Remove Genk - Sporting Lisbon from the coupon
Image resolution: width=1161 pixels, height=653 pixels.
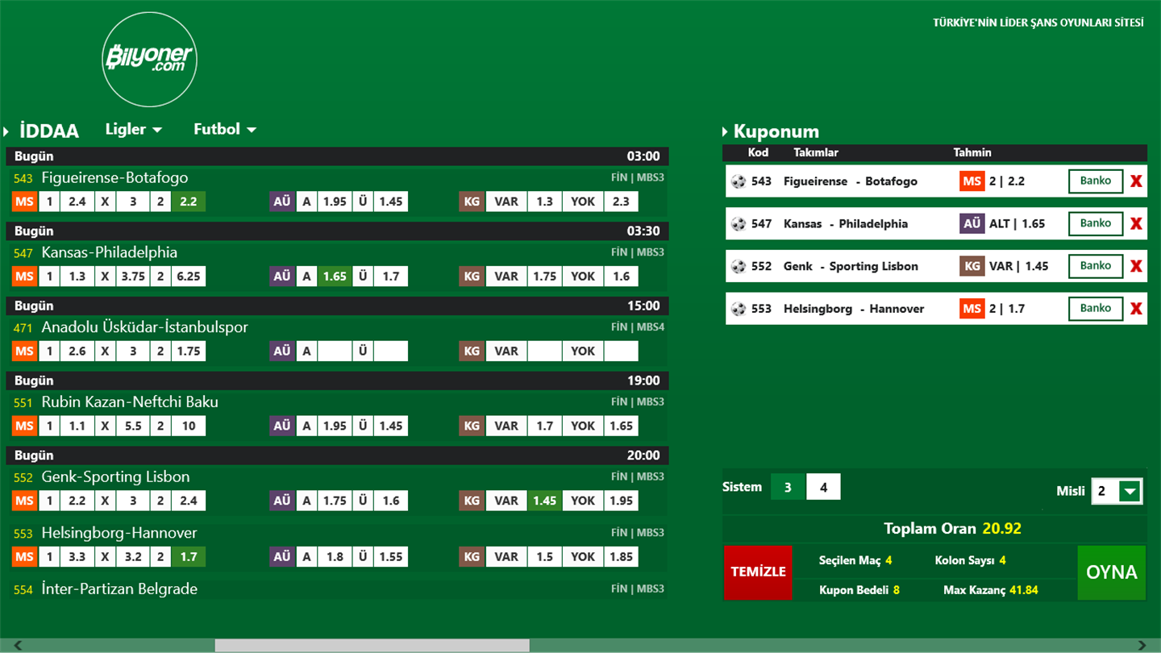[1136, 266]
